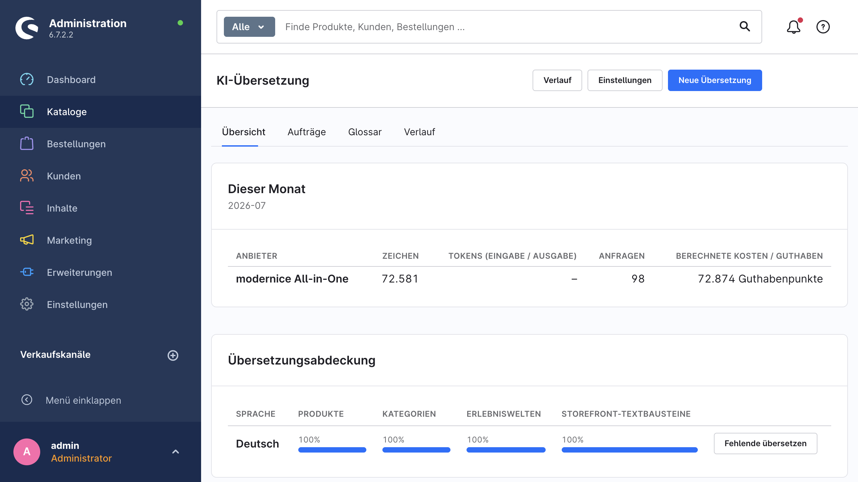This screenshot has width=858, height=482.
Task: Click the Storefront-Textbausteine 100% progress bar
Action: pos(630,450)
